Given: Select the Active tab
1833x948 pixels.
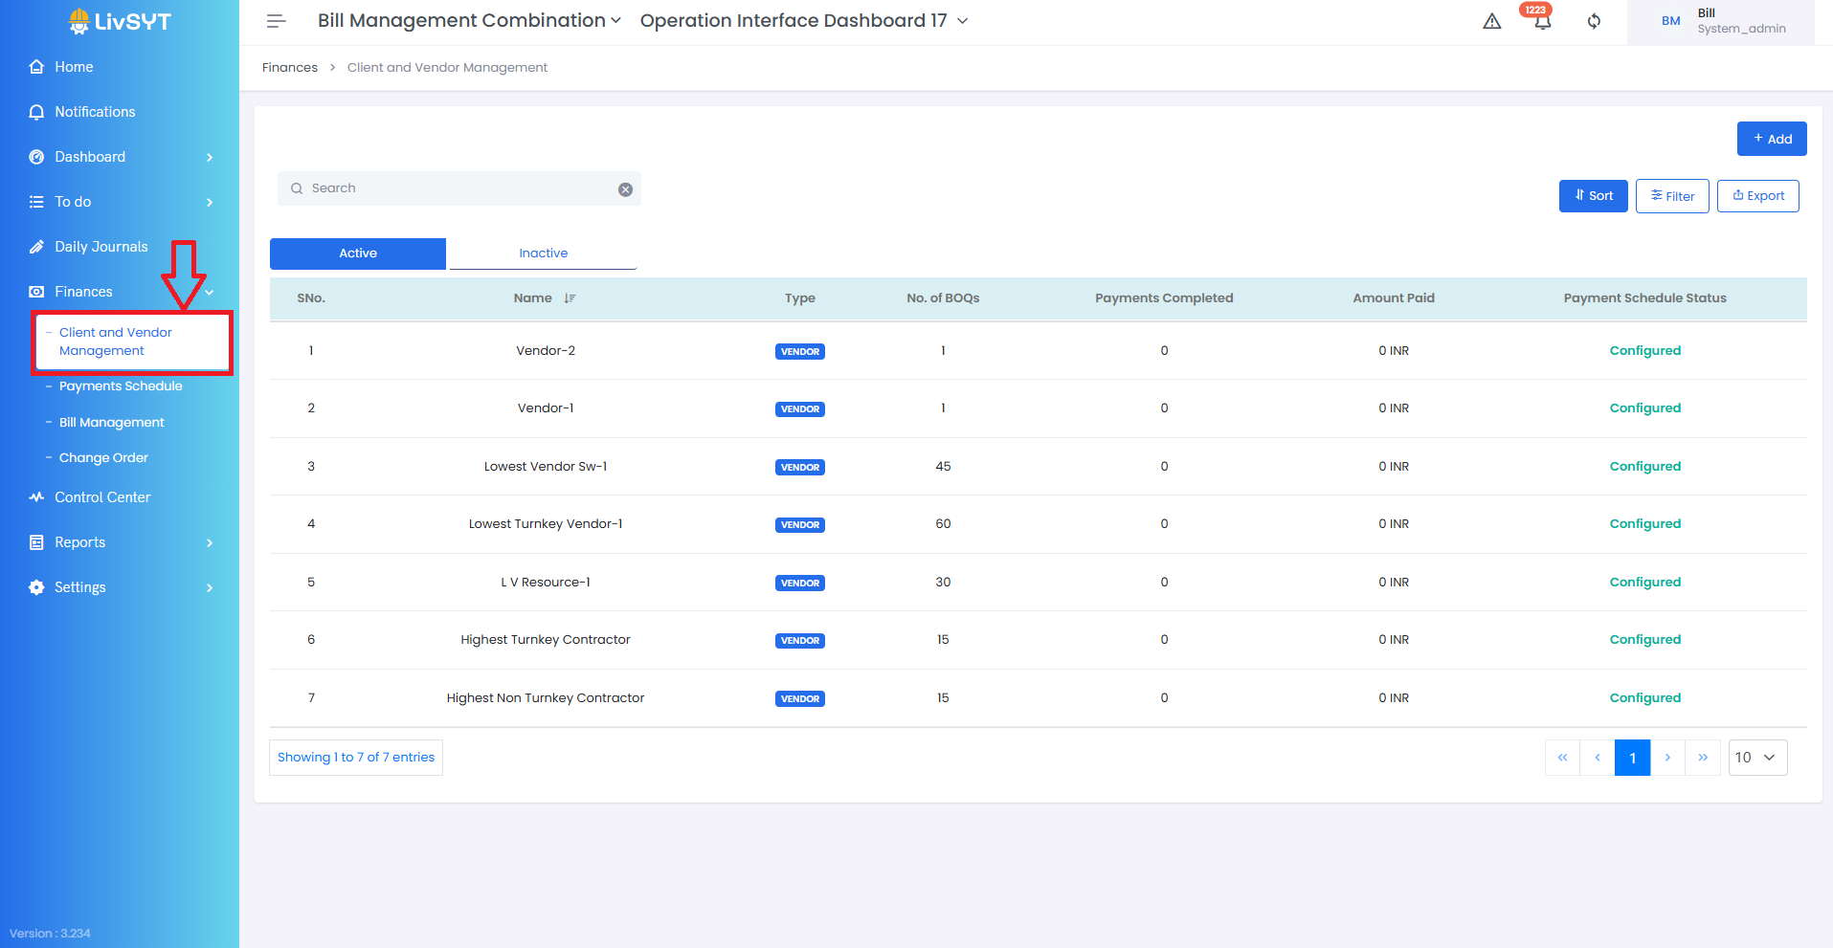Looking at the screenshot, I should [358, 254].
